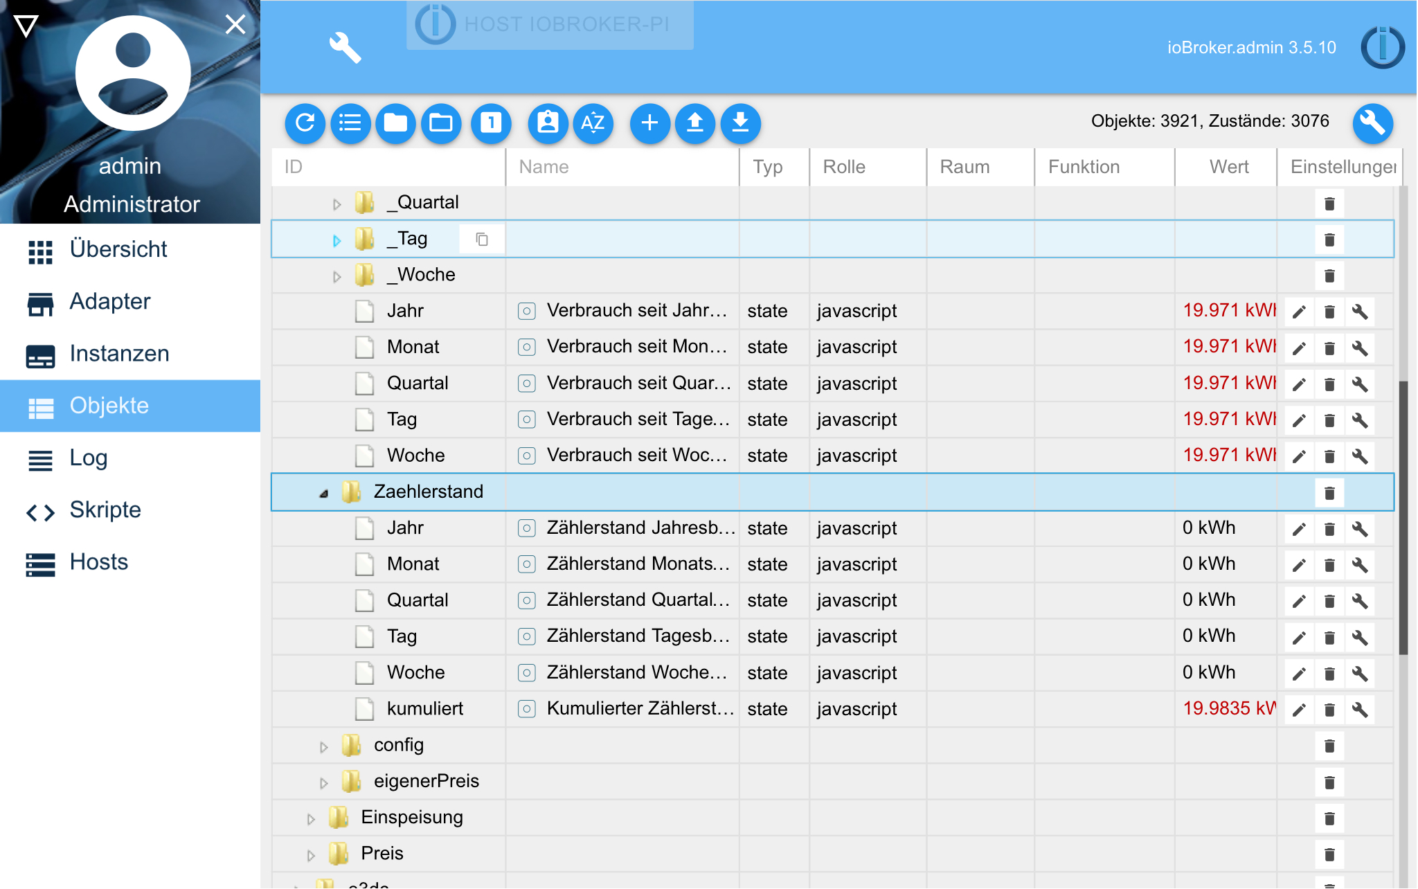The image size is (1418, 889).
Task: Sort objects alphabetically with AZ icon
Action: coord(593,123)
